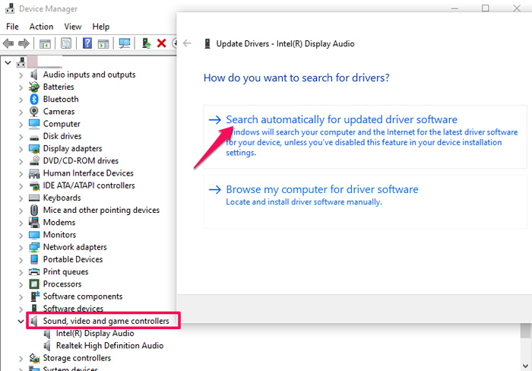Open the Help menu

click(x=101, y=27)
